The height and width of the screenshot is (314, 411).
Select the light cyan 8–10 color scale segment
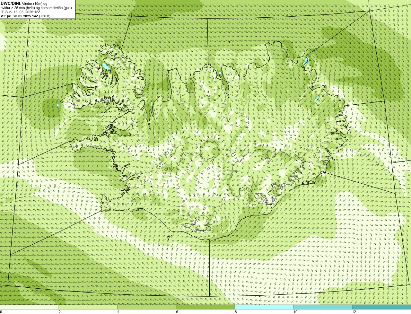[x=264, y=307]
